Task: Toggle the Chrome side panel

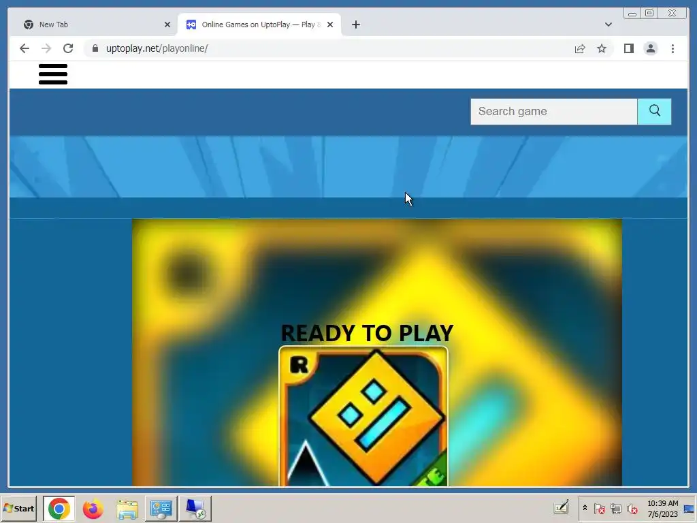Action: click(x=628, y=48)
